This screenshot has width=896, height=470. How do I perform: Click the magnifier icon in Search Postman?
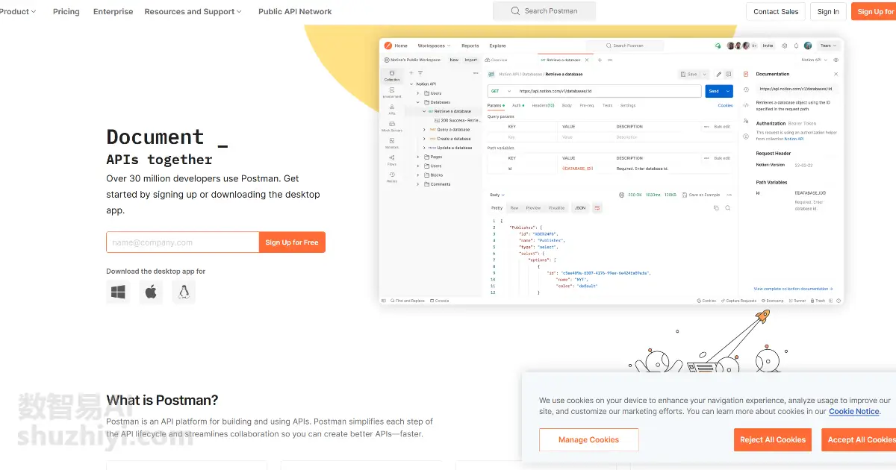515,11
